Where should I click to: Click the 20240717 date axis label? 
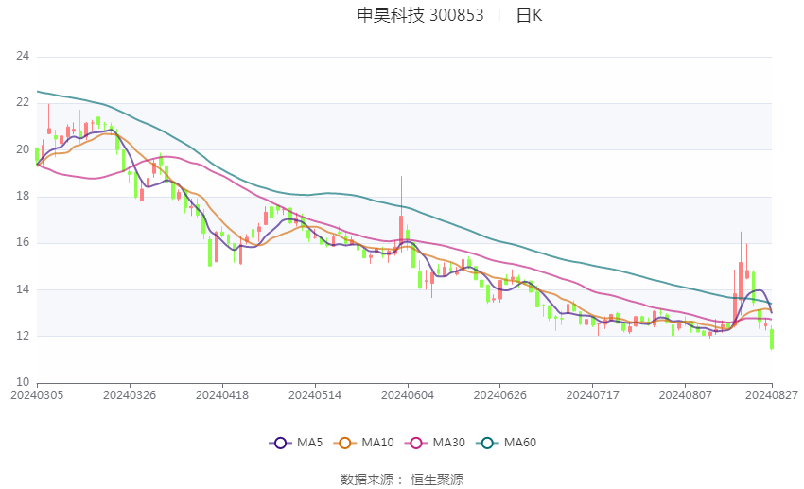[593, 395]
